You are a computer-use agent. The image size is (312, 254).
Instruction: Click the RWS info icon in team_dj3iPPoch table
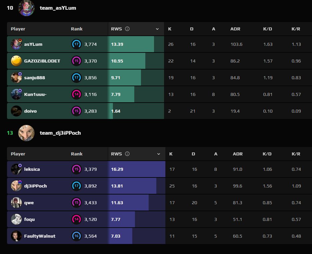pos(127,154)
